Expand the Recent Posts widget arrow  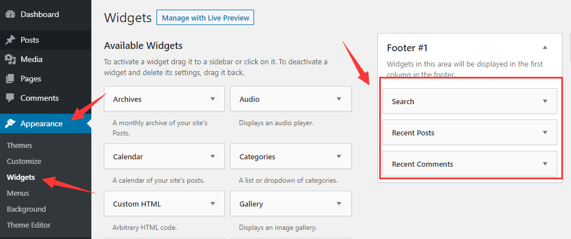(x=545, y=133)
